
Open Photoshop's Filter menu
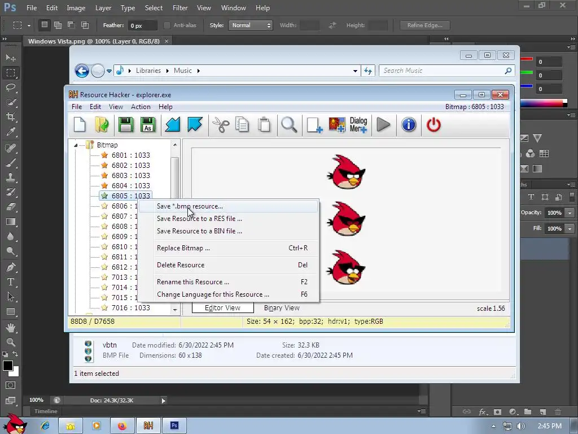(180, 8)
